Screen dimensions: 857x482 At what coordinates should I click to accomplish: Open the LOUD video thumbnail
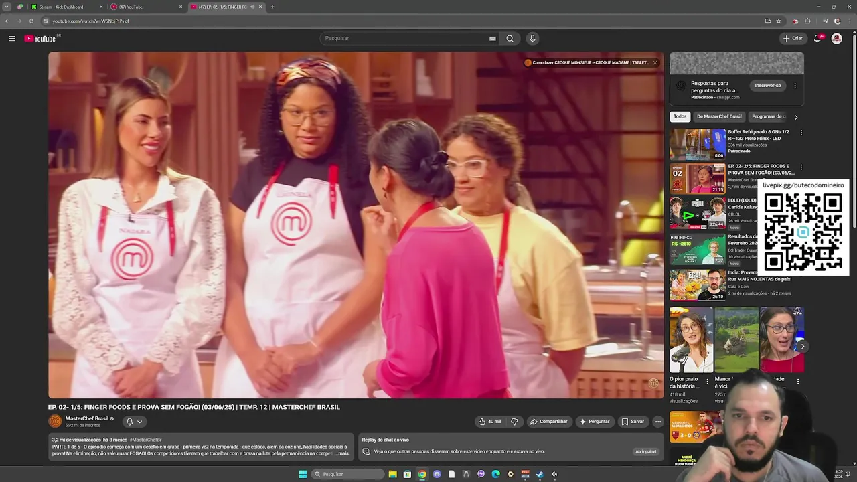coord(698,213)
